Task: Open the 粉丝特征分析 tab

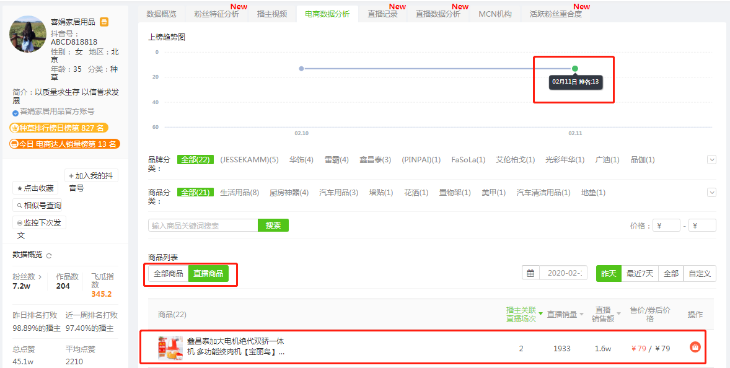Action: pos(216,14)
